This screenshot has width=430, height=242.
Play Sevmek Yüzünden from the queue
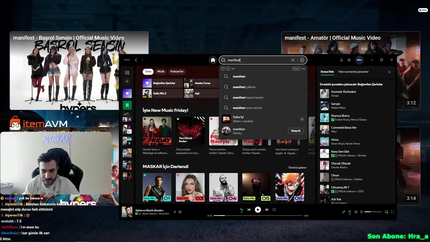pos(356,93)
